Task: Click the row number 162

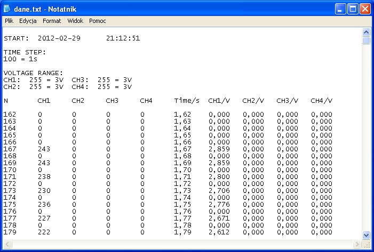Action: click(x=10, y=115)
